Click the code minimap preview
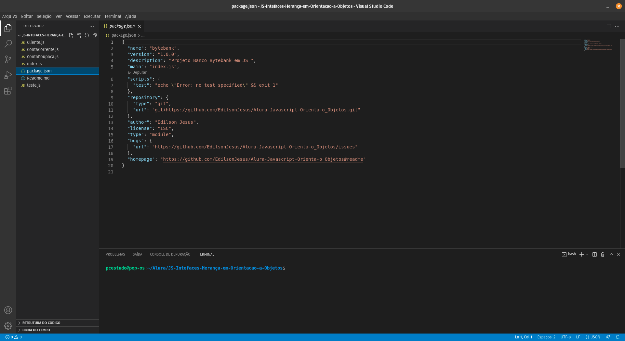625x341 pixels. (x=598, y=45)
